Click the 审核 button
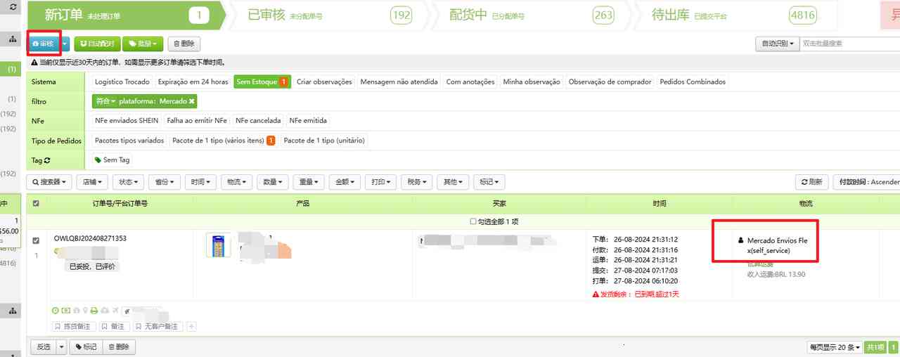Screen dimensions: 900x357 pos(44,44)
